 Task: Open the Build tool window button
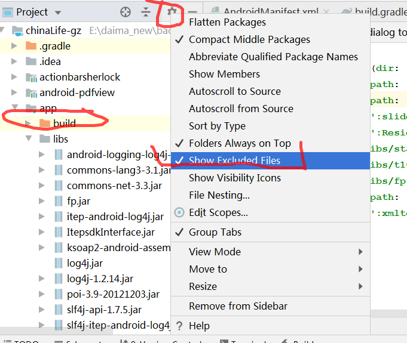click(298, 341)
